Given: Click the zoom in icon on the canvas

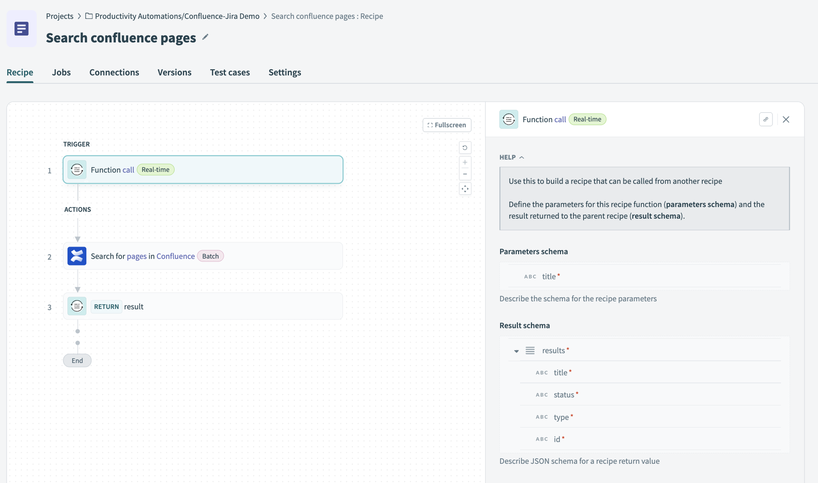Looking at the screenshot, I should click(x=465, y=162).
